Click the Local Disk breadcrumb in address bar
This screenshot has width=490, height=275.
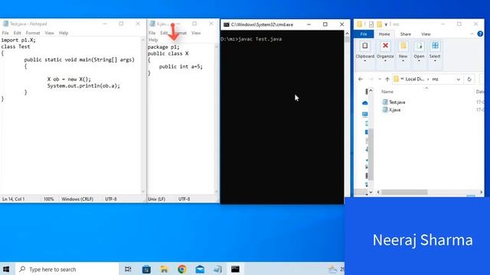(414, 79)
